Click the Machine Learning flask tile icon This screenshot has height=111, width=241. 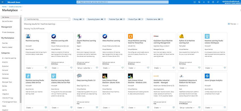28,36
